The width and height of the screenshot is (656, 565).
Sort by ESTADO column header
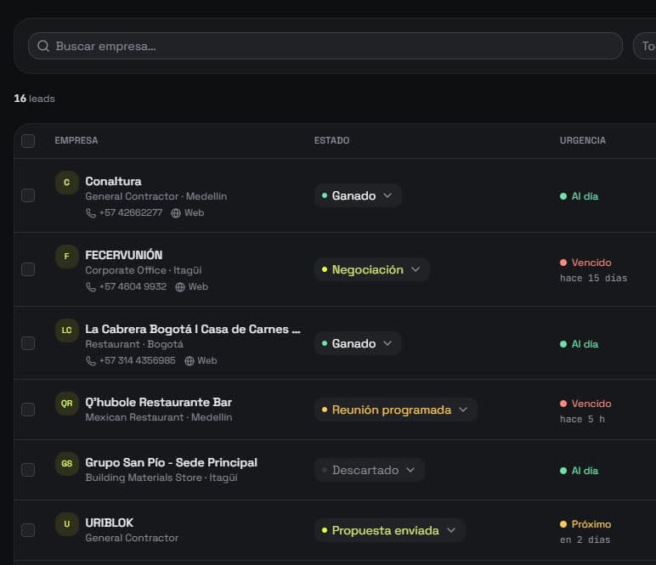coord(331,140)
